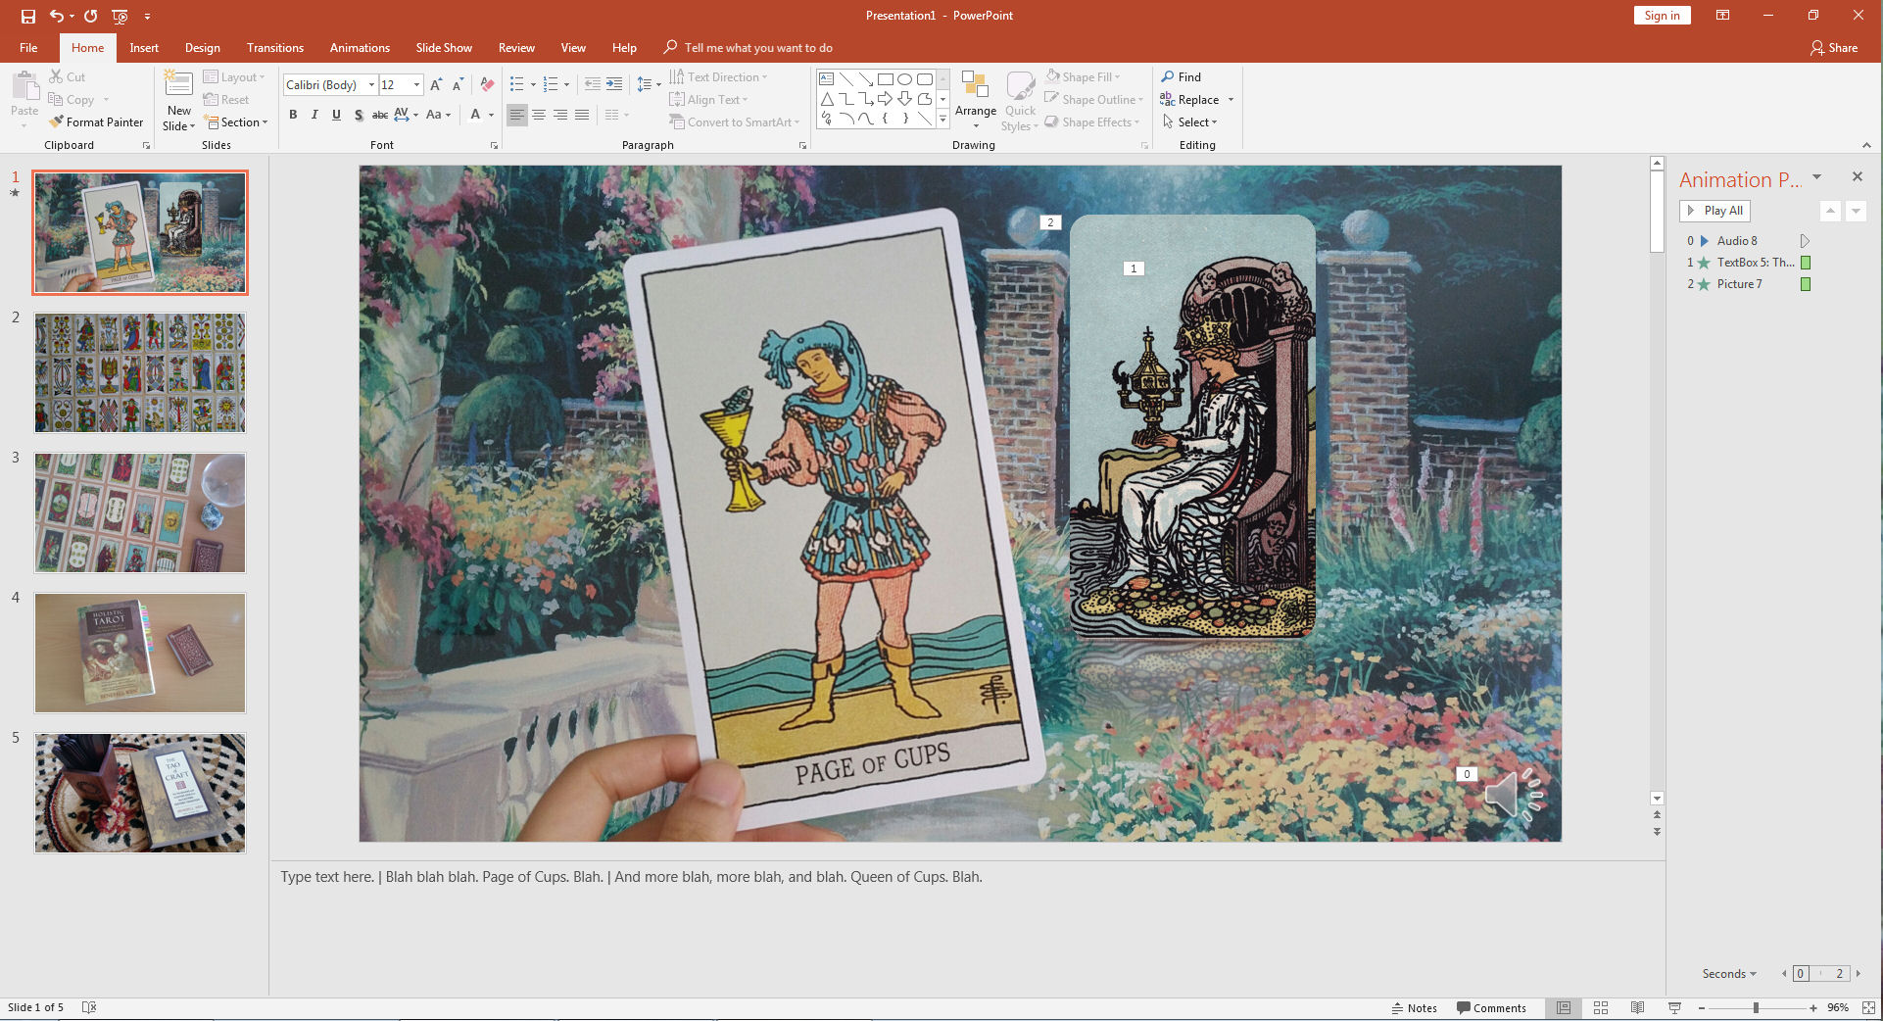Expand the Section dropdown menu
Screen dimensions: 1883x1021
[x=238, y=122]
